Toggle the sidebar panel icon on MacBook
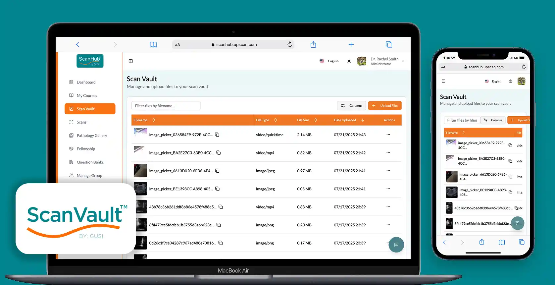 pyautogui.click(x=131, y=61)
